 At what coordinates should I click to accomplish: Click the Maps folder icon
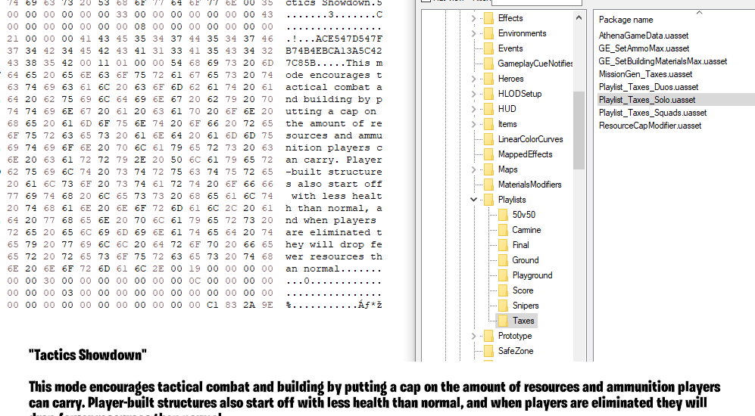coord(488,169)
